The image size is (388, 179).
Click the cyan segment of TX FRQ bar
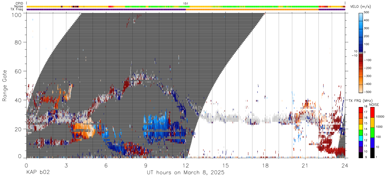(x=361, y=138)
